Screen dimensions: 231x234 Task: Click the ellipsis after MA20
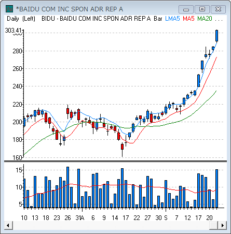point(219,20)
